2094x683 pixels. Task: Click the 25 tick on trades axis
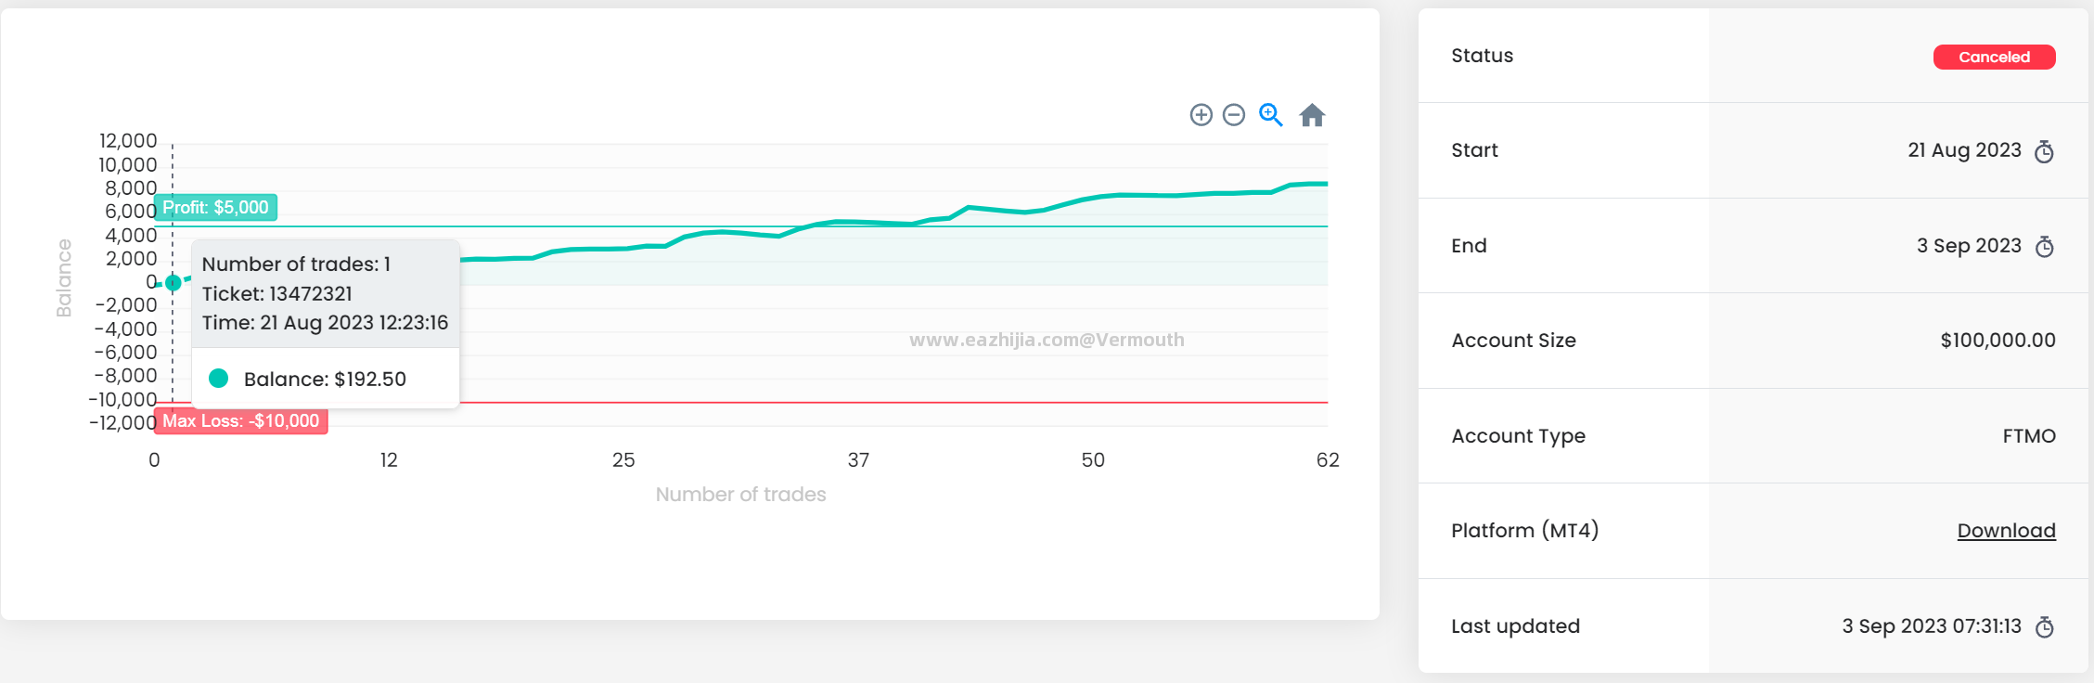tap(623, 460)
